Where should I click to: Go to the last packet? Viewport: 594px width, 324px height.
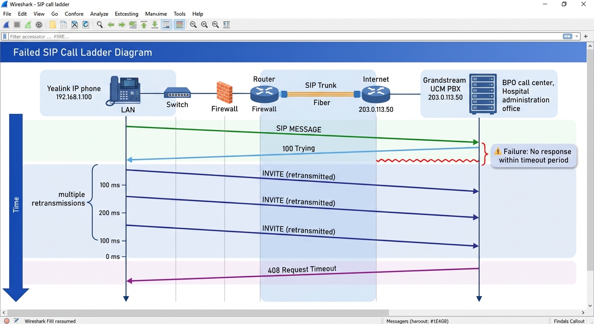pos(155,25)
